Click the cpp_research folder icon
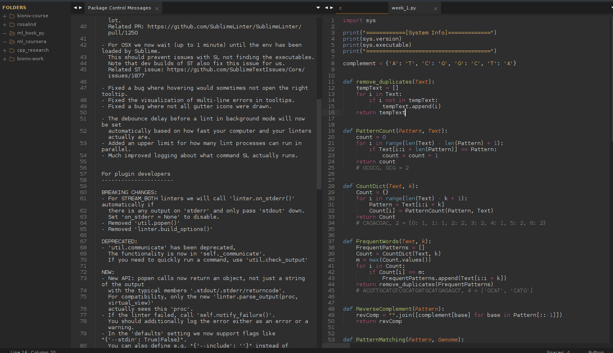 12,50
